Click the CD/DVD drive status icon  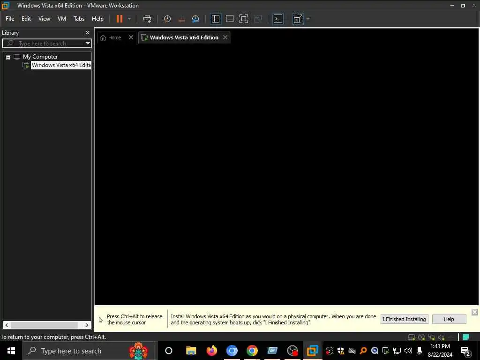421,337
